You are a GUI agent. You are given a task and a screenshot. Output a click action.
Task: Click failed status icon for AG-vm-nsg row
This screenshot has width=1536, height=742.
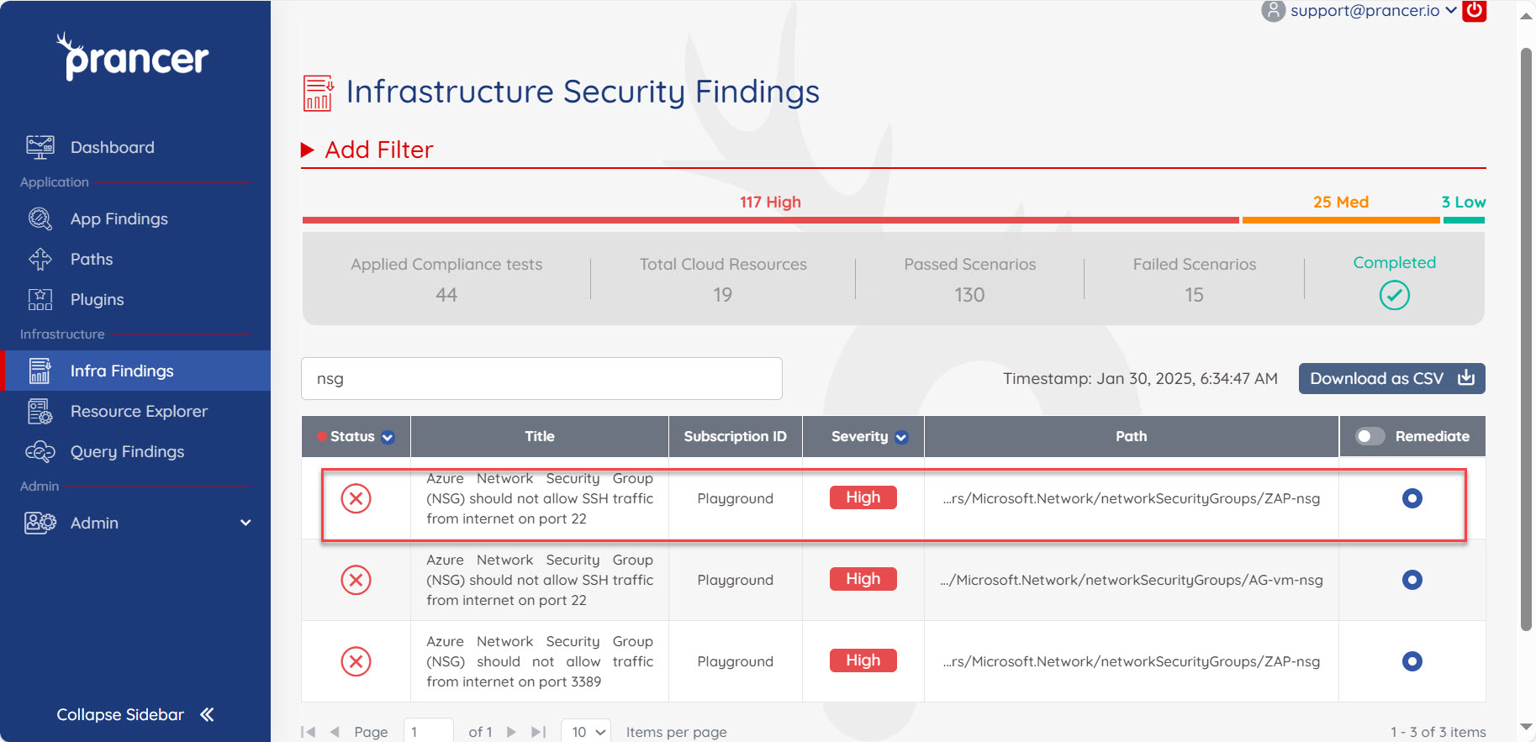coord(356,580)
